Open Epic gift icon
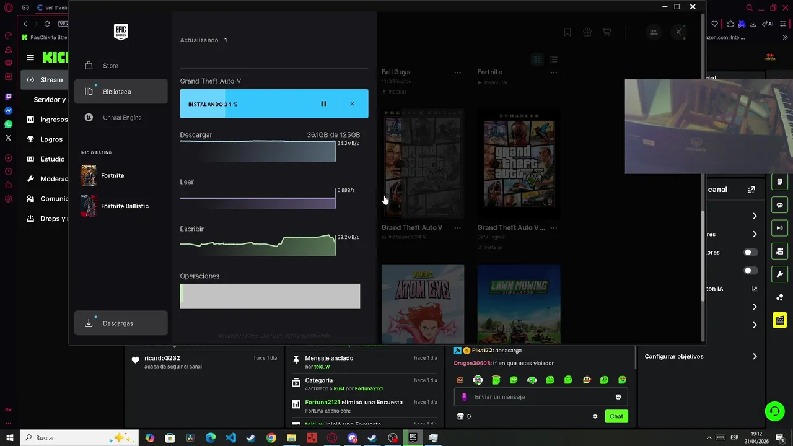 (x=587, y=32)
